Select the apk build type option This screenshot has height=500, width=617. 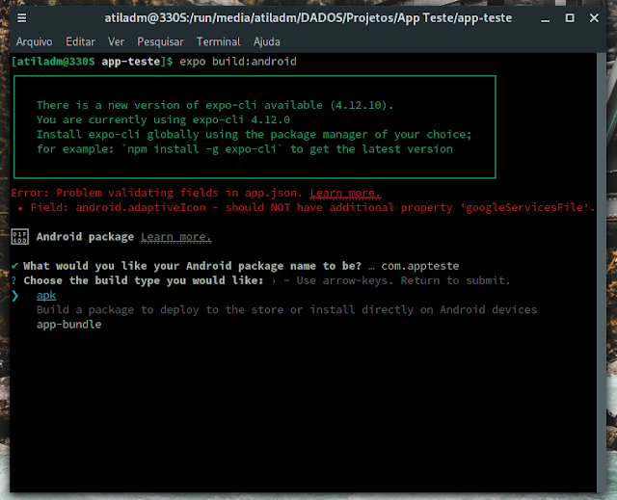point(46,295)
